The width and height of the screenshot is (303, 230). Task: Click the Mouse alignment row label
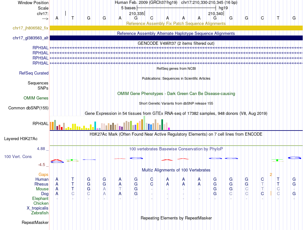coord(42,189)
